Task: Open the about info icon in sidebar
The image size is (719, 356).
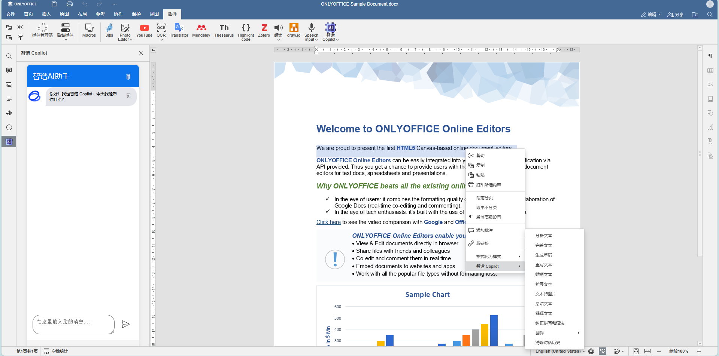Action: coord(9,127)
